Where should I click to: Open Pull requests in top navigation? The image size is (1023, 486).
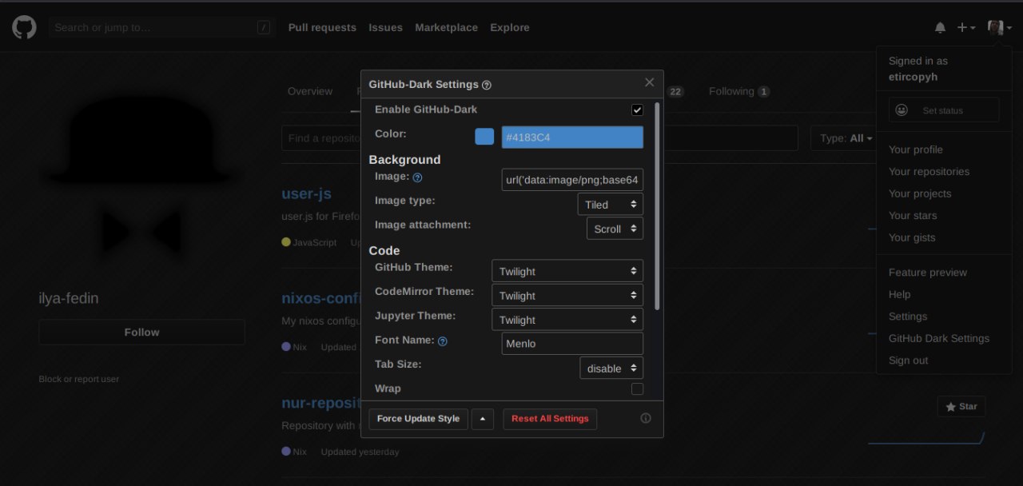click(322, 27)
